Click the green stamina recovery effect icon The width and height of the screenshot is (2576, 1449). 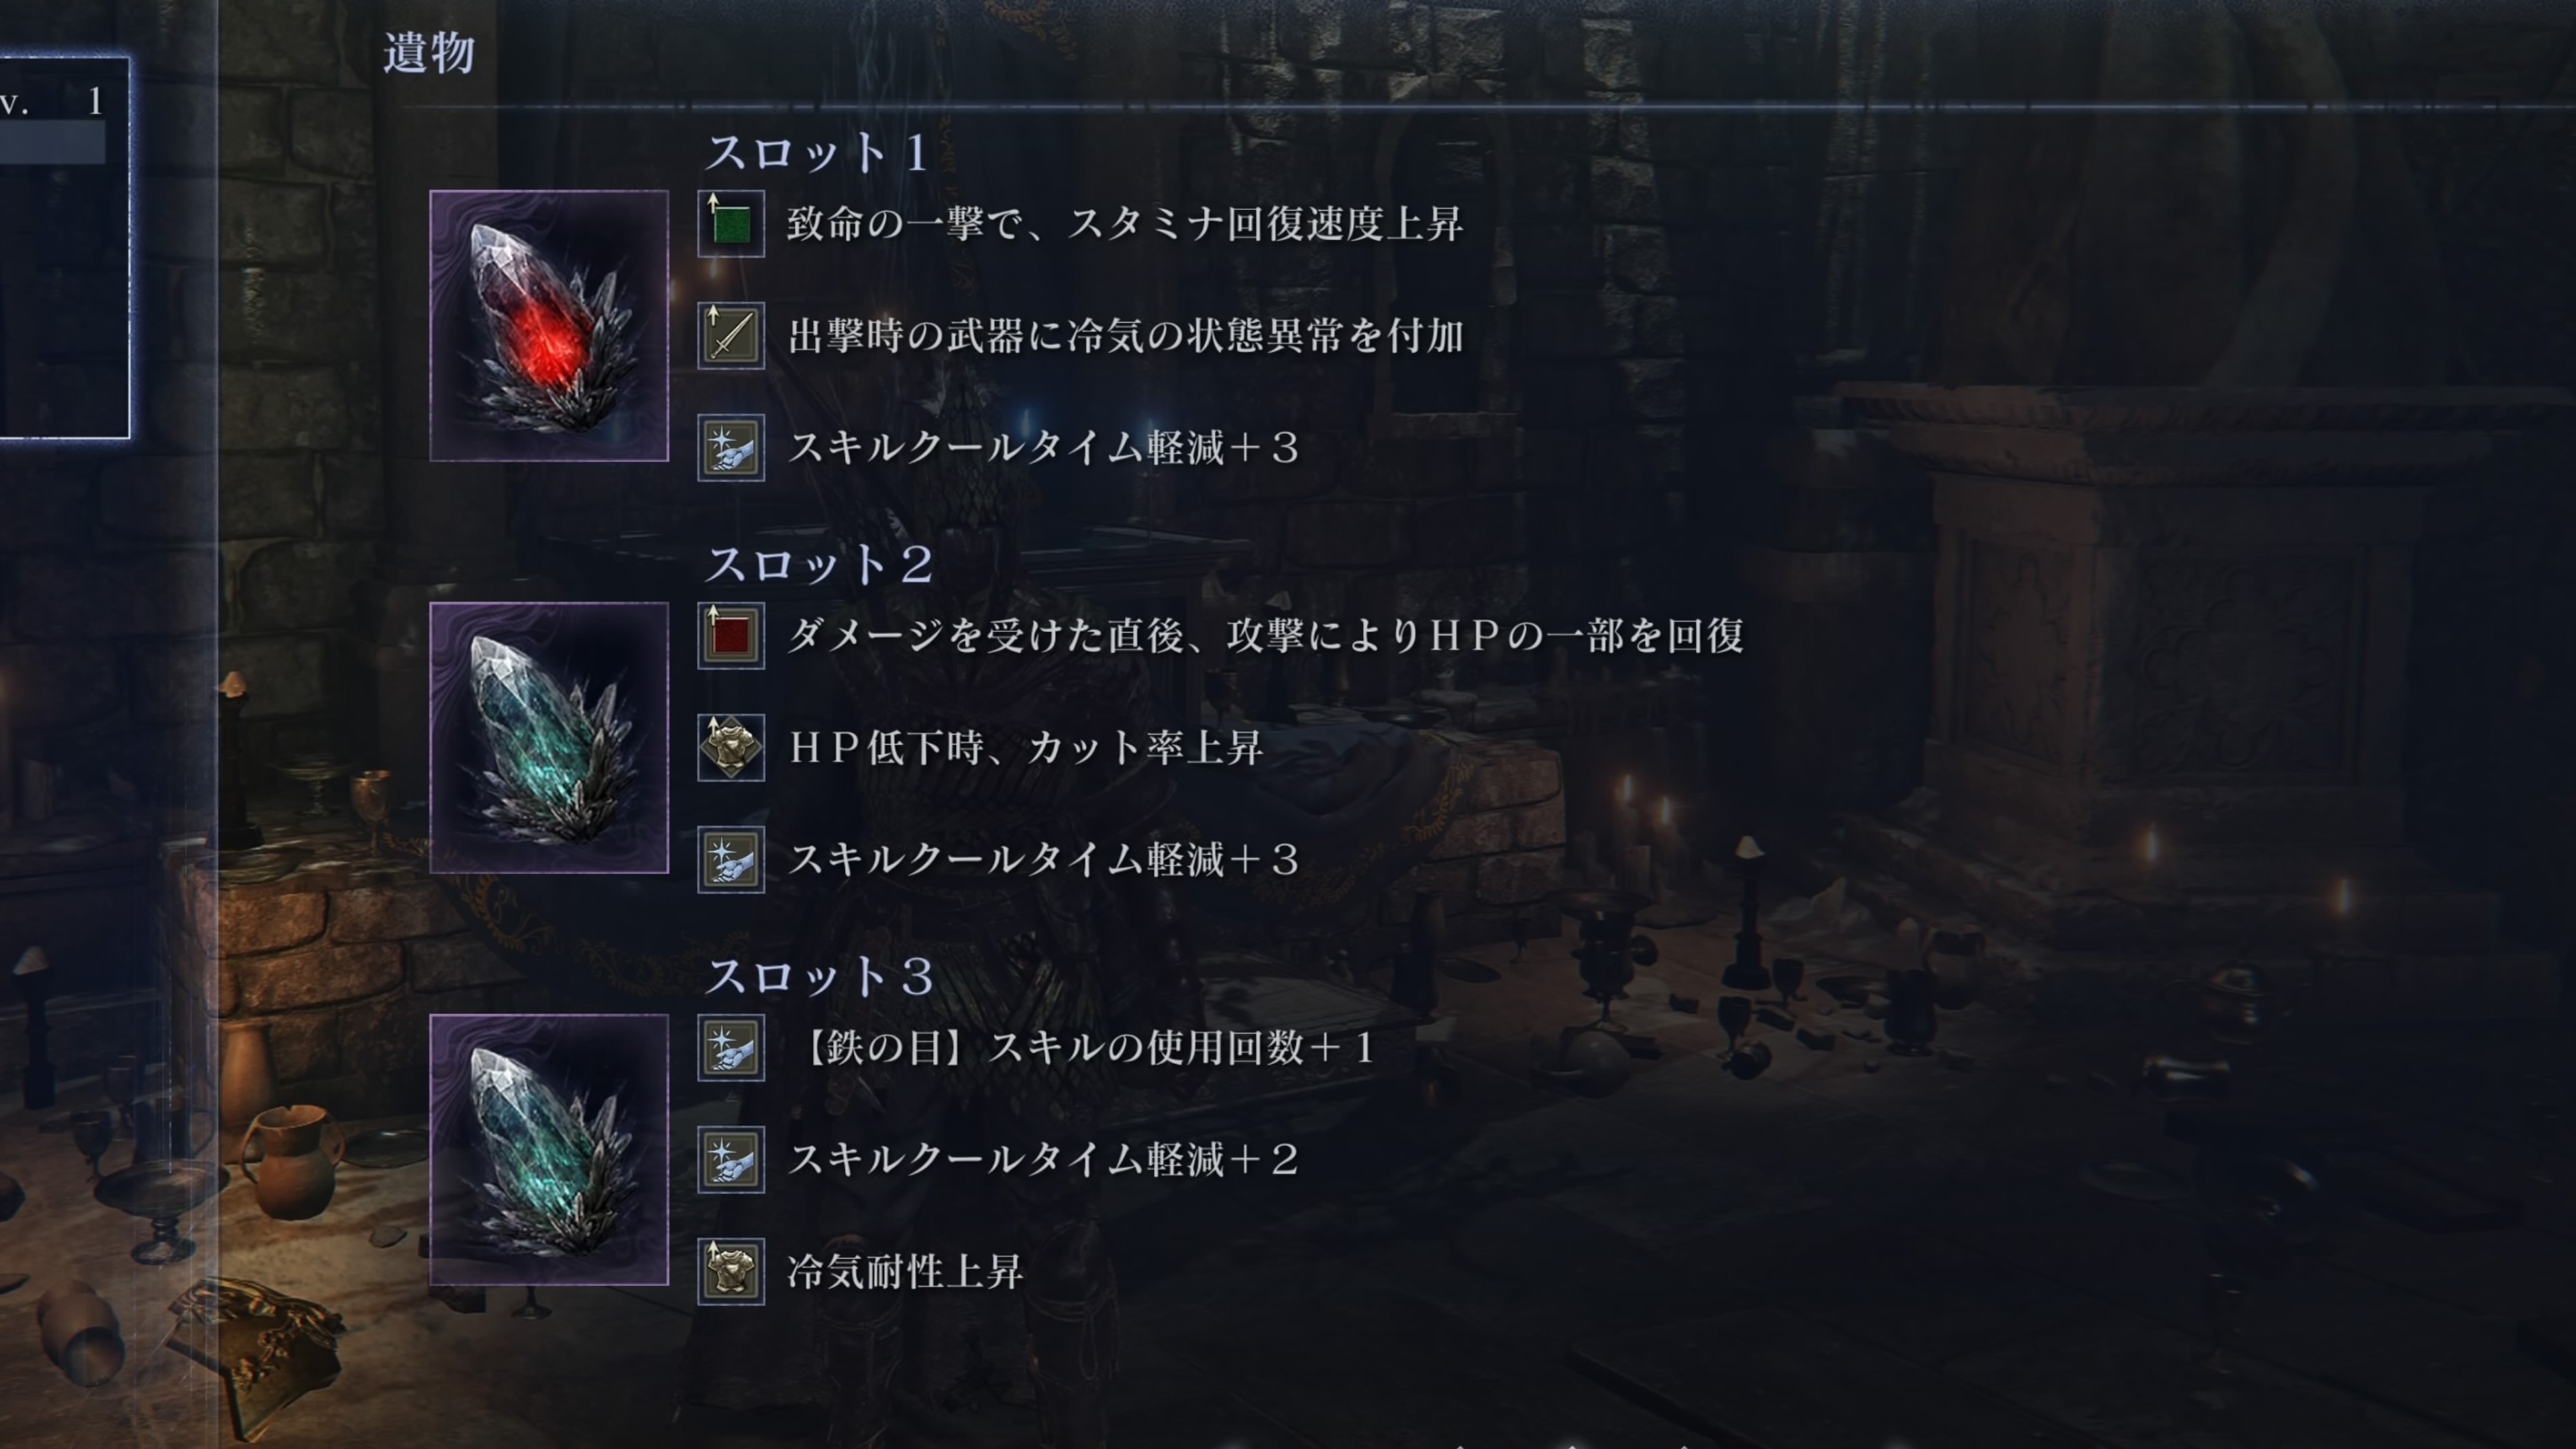pos(731,224)
